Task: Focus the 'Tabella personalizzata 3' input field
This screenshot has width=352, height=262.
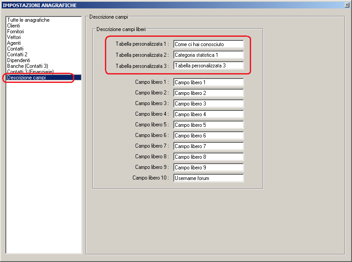Action: point(208,66)
